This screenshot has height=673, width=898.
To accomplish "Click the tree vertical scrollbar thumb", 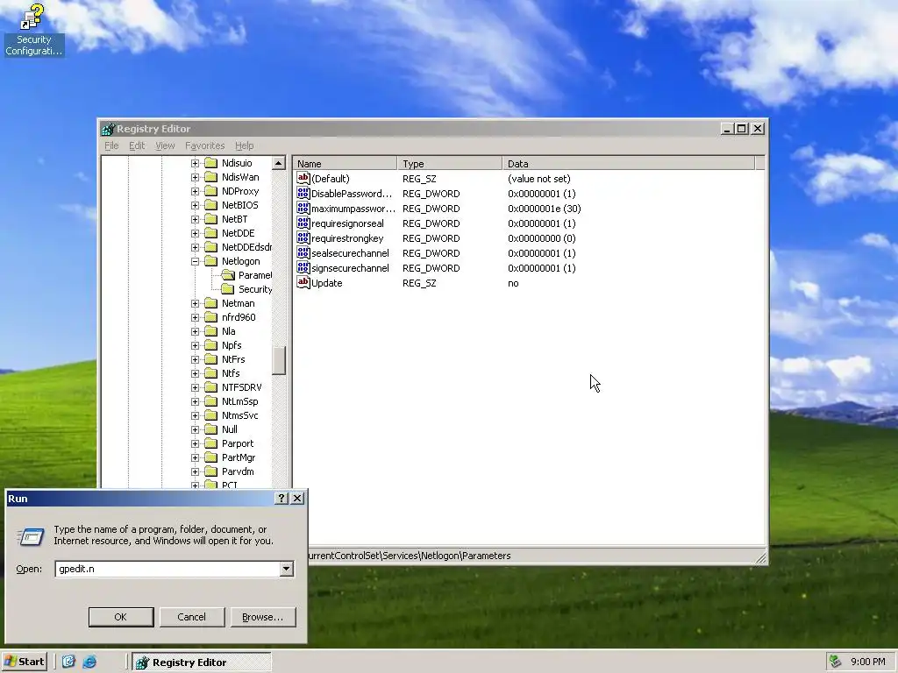I will point(278,360).
